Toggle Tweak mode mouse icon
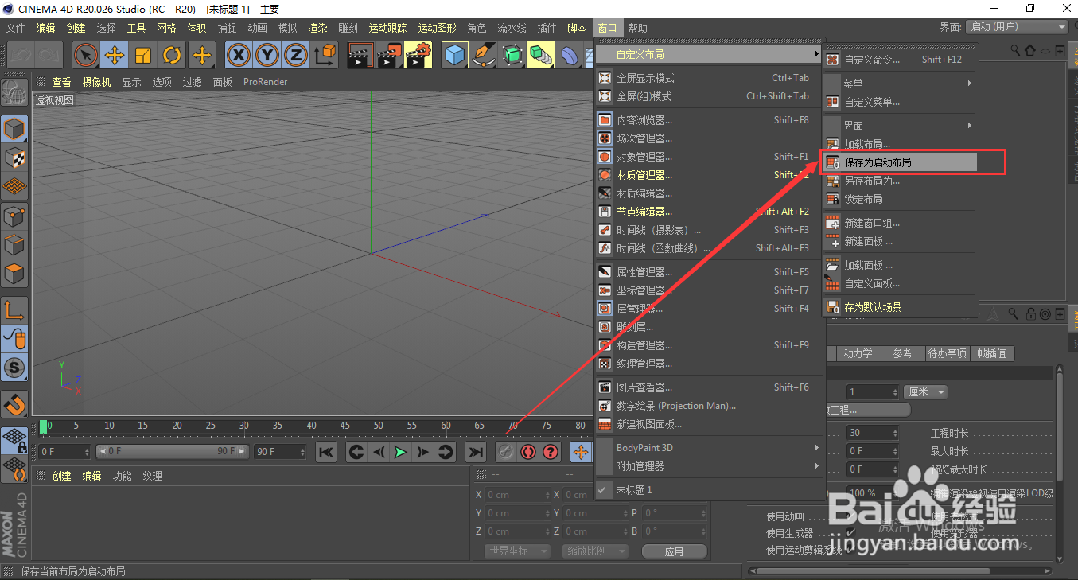This screenshot has width=1078, height=580. pyautogui.click(x=15, y=338)
